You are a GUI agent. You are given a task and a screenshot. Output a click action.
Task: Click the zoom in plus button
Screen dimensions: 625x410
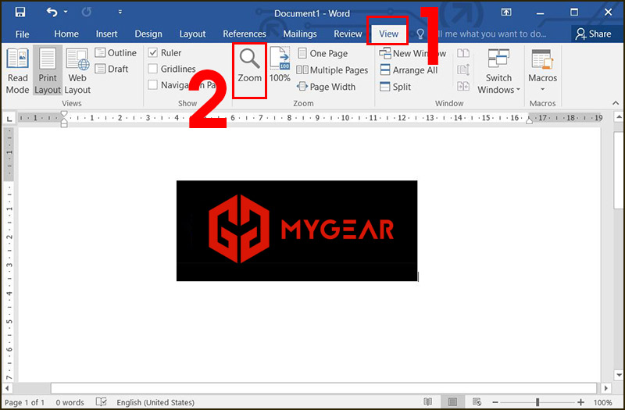point(580,402)
